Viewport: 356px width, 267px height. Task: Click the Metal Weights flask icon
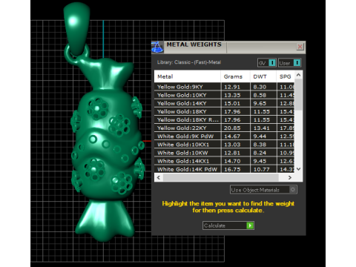tap(157, 47)
